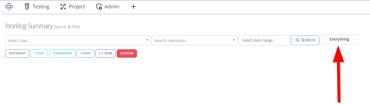Click the Select User dropdown arrow
Screen dimensions: 370x105
coord(147,40)
